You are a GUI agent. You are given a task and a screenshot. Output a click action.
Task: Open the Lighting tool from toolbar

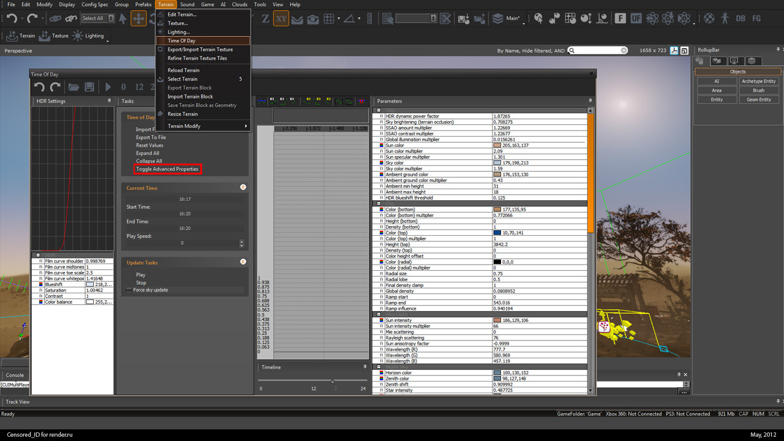click(x=88, y=36)
